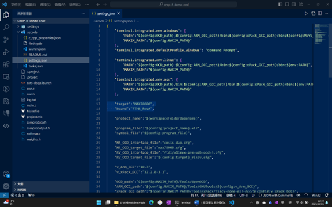Open the File menu
This screenshot has width=332, height=207.
pyautogui.click(x=16, y=5)
